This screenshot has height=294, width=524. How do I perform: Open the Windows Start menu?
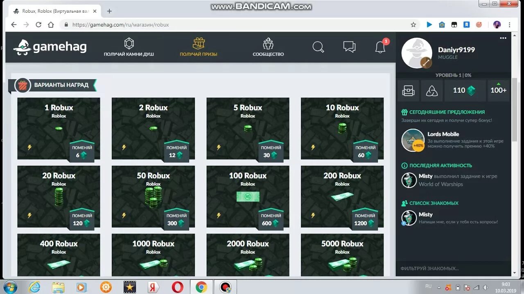[x=10, y=287]
